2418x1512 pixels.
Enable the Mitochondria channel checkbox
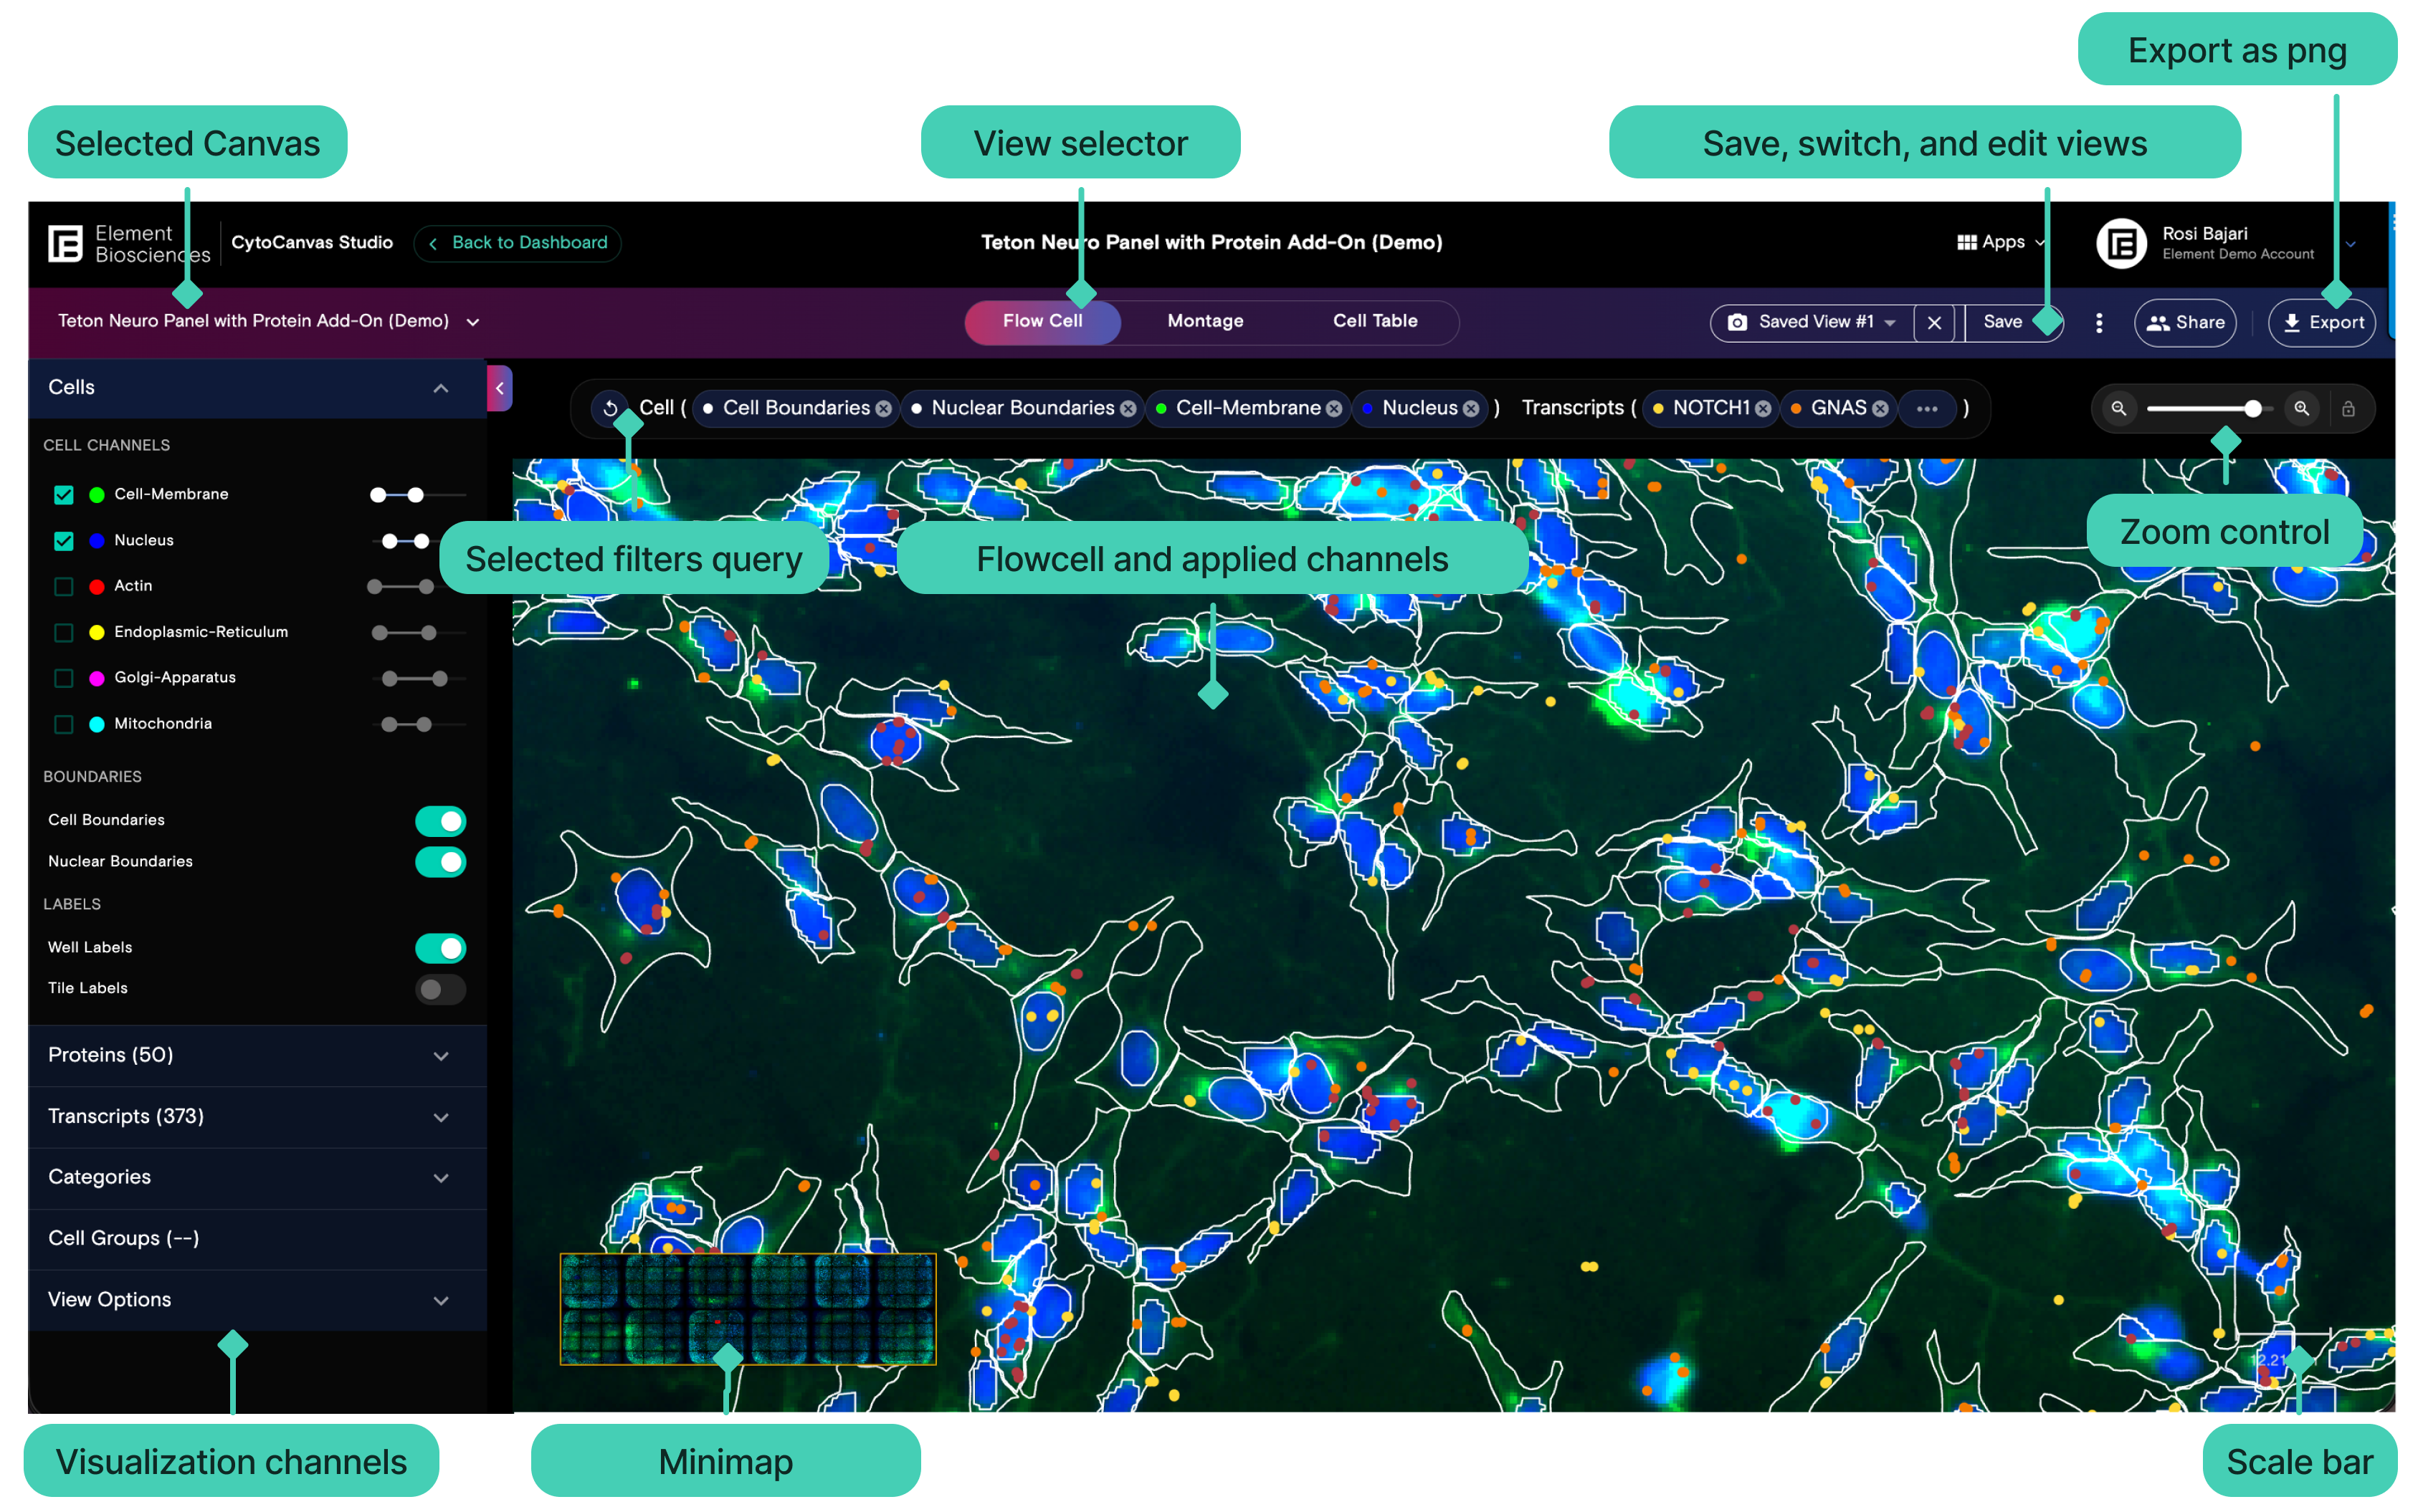64,725
